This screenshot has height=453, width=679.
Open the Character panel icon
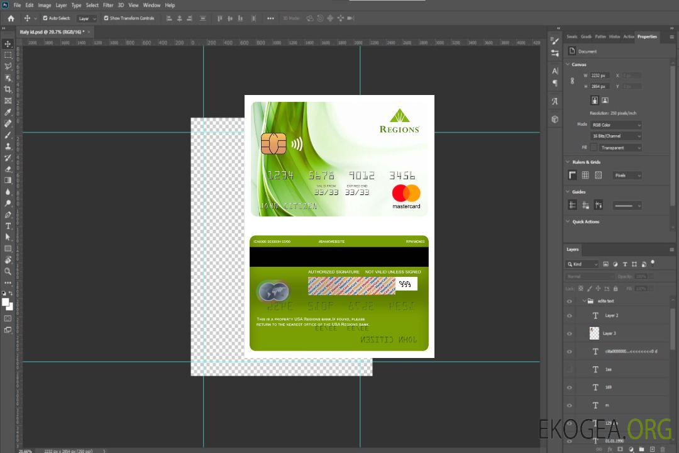(555, 70)
